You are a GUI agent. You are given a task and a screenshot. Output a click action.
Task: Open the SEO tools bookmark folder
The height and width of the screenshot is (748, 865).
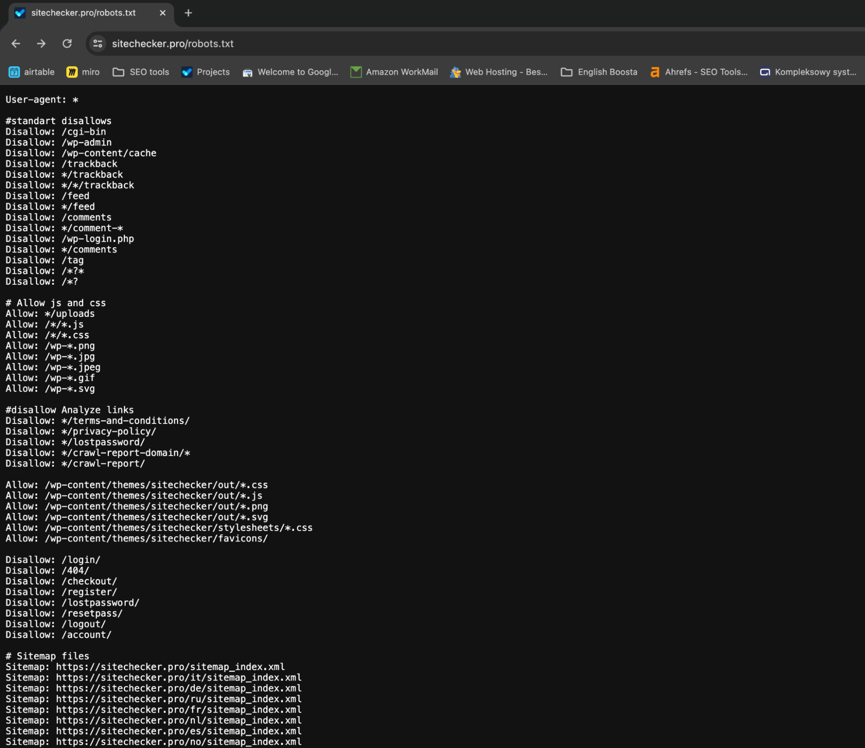pos(141,72)
